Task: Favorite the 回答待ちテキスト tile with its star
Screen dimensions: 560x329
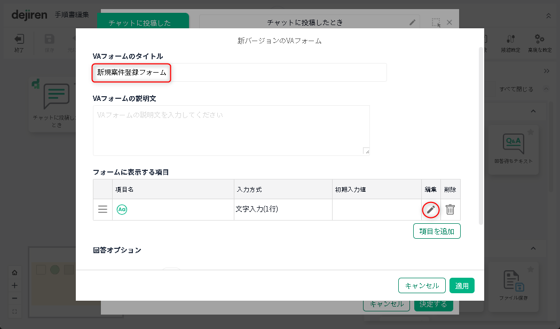Action: [x=530, y=132]
